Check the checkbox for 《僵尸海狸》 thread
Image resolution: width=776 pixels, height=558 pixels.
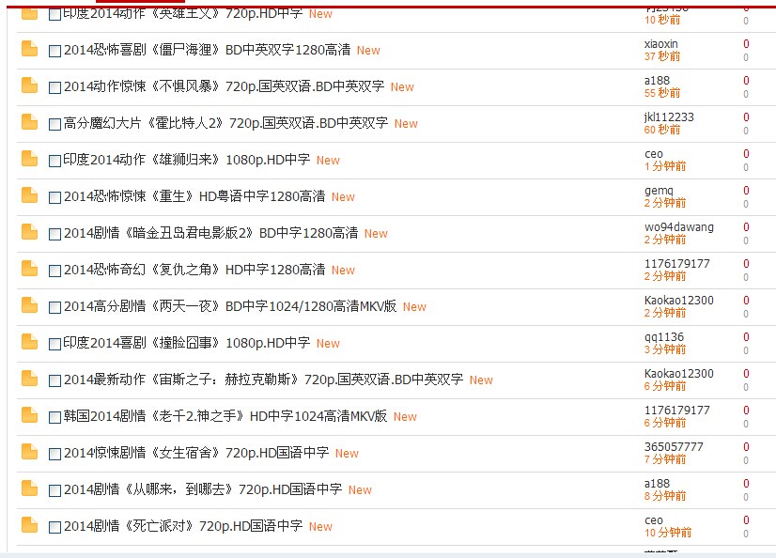pos(54,52)
